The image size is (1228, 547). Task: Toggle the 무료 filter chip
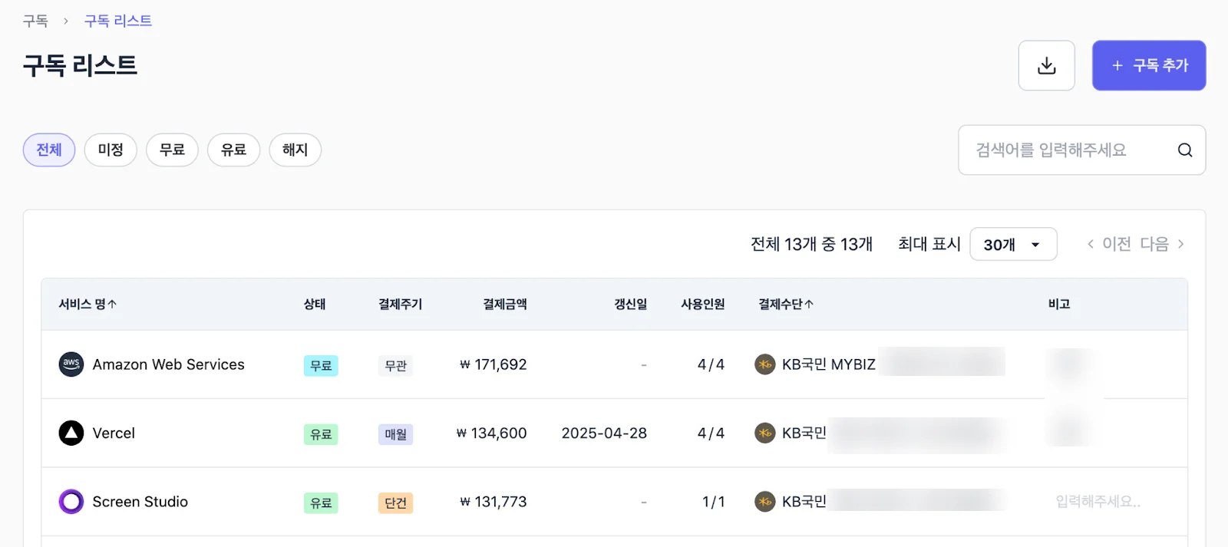click(x=172, y=150)
